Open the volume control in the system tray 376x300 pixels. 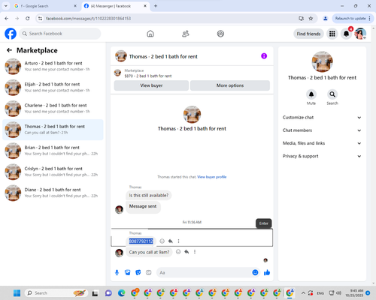(x=338, y=293)
